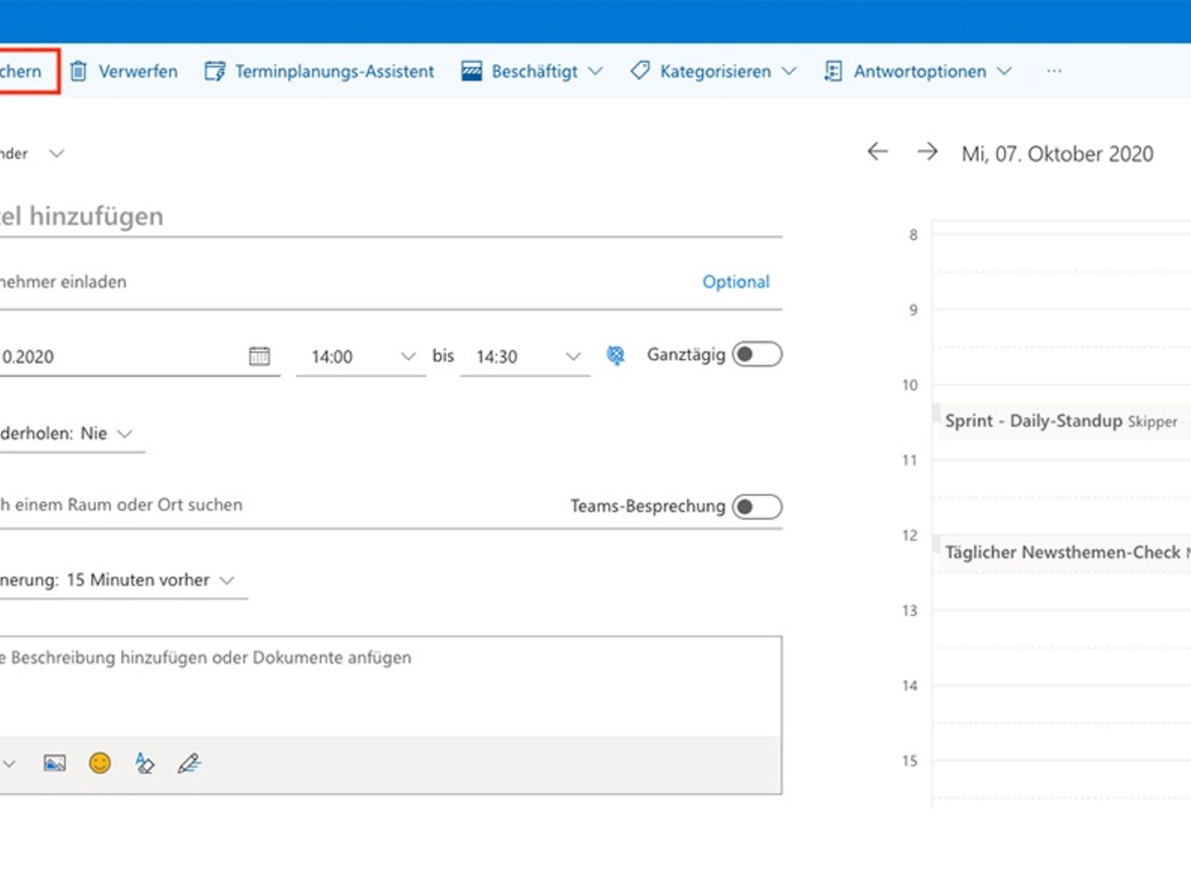
Task: Insert a picture via the image icon
Action: tap(56, 763)
